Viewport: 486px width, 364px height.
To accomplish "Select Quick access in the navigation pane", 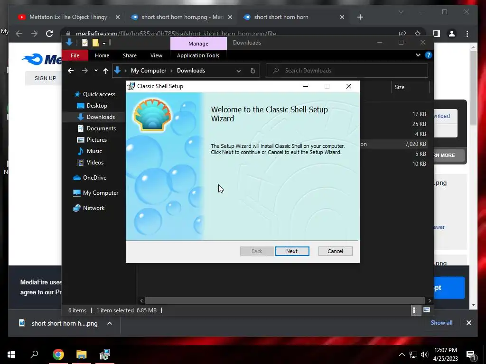I will tap(95, 94).
